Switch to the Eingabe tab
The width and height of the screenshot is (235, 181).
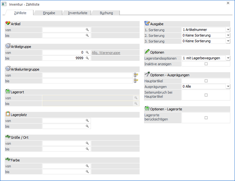pyautogui.click(x=49, y=13)
